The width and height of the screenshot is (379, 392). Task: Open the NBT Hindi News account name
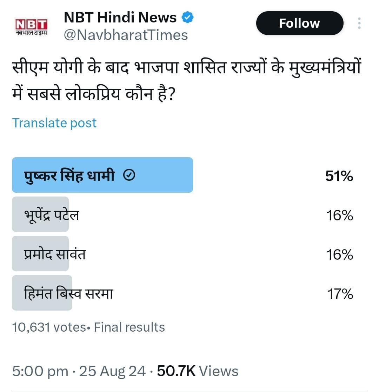click(x=120, y=17)
